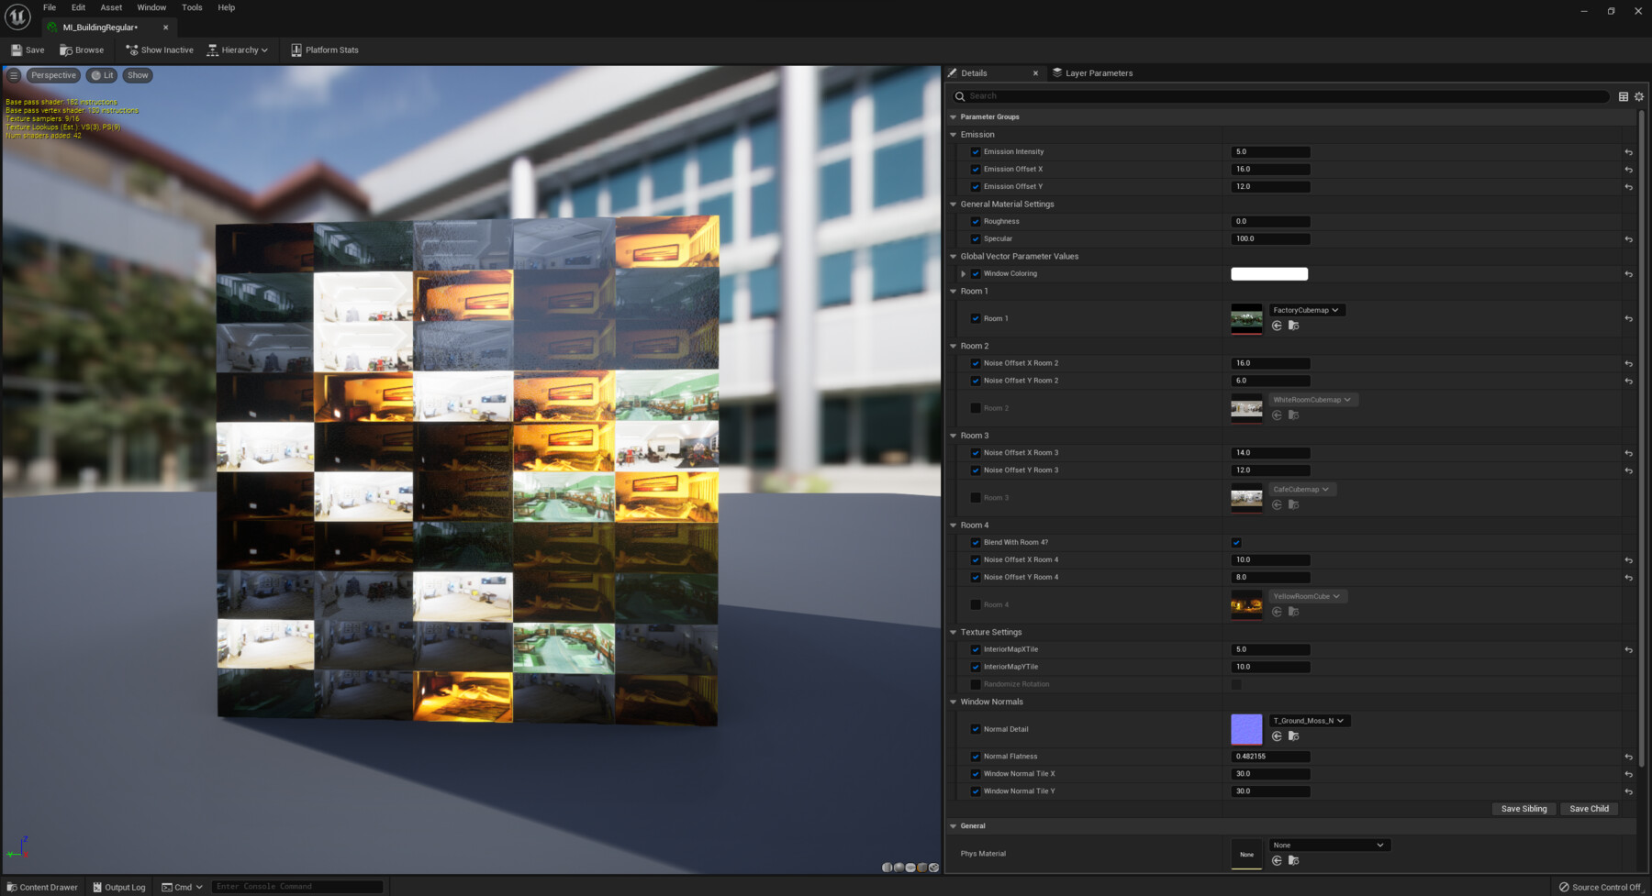Image resolution: width=1652 pixels, height=896 pixels.
Task: Click the Normal Detail purple thumbnail
Action: click(1246, 730)
